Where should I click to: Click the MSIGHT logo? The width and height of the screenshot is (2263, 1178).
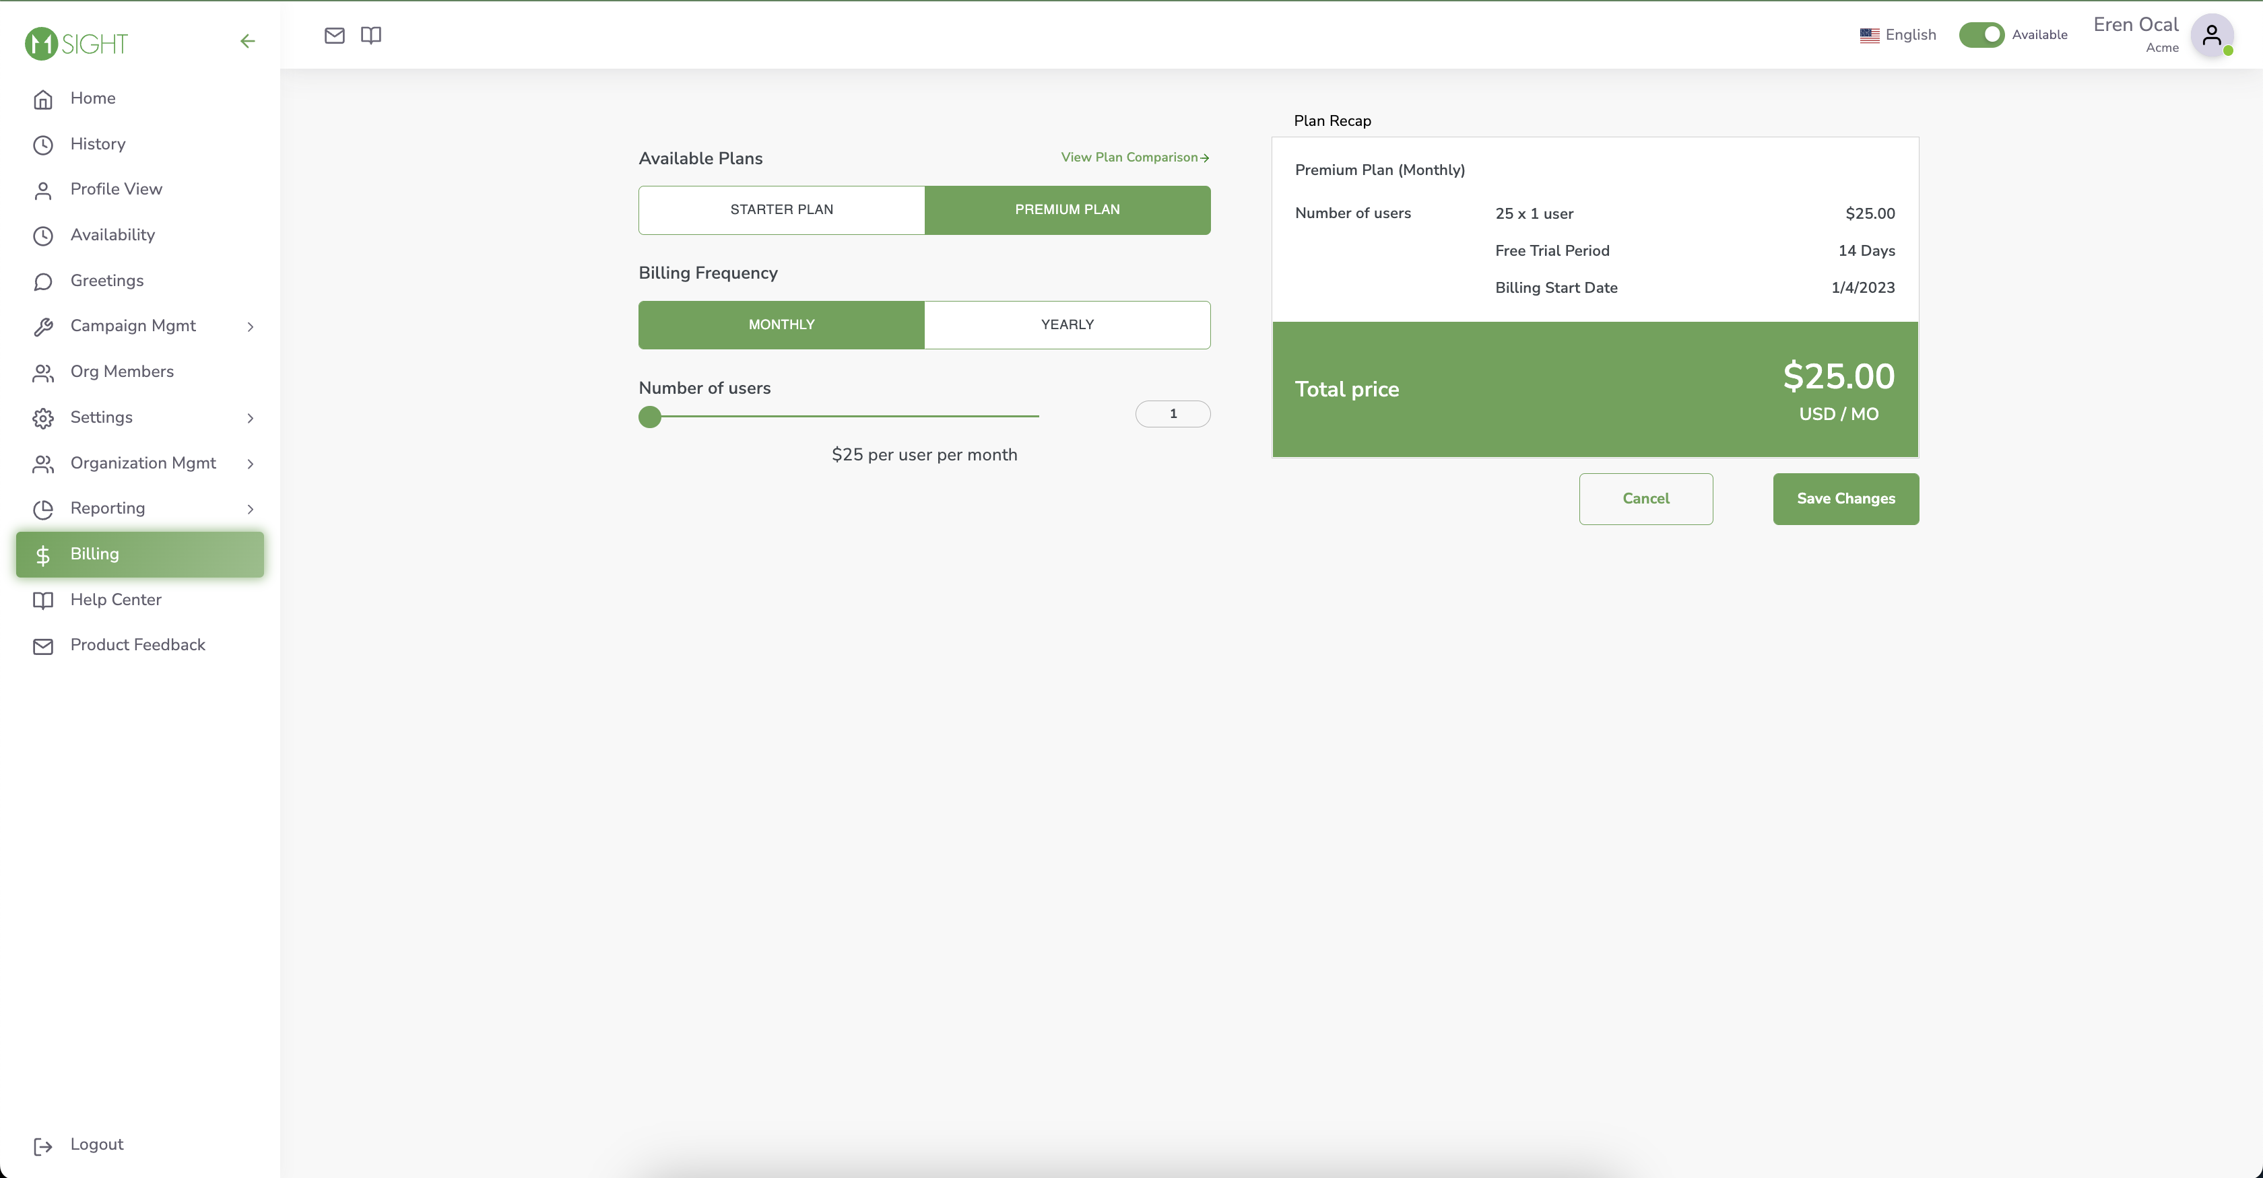coord(76,43)
